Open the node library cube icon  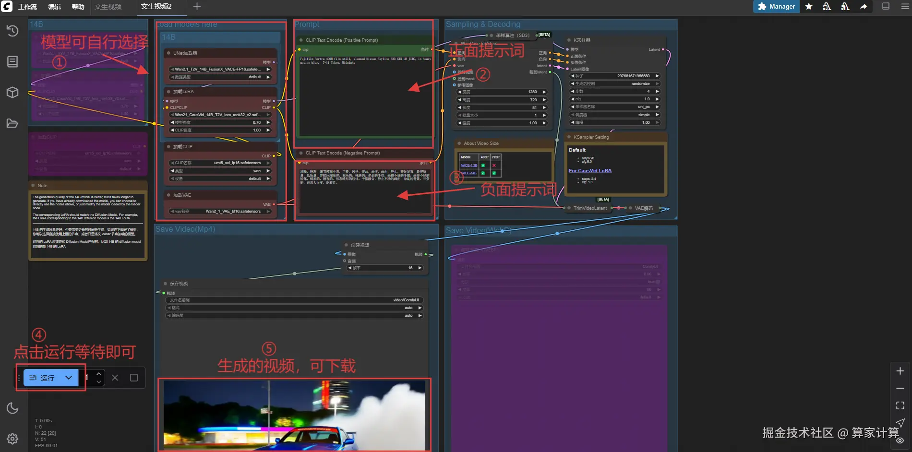click(12, 92)
